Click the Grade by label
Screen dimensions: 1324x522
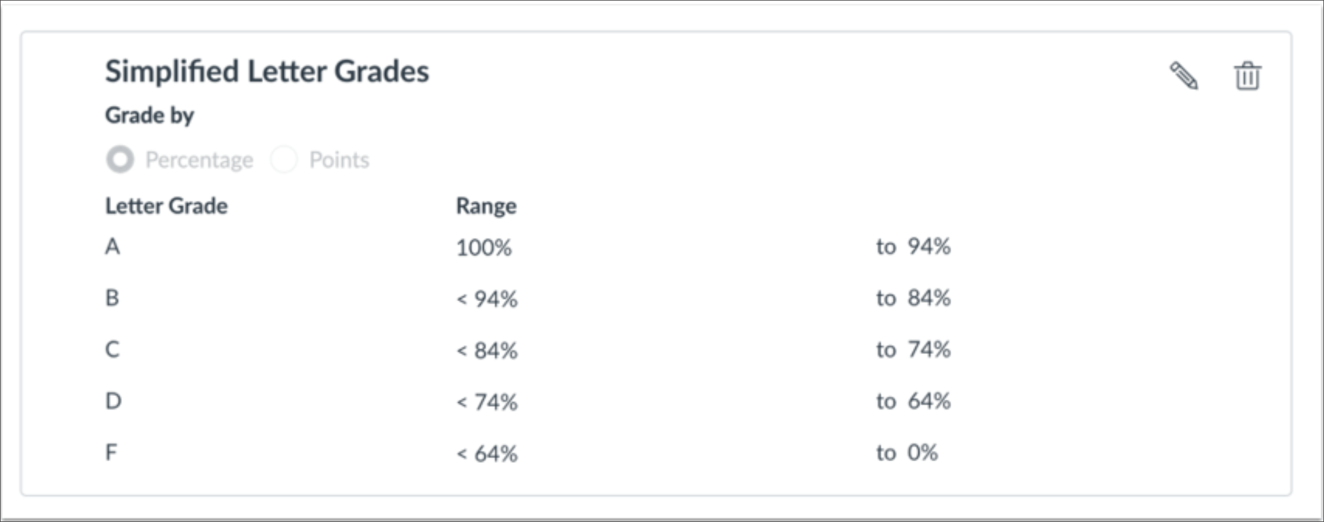[149, 115]
